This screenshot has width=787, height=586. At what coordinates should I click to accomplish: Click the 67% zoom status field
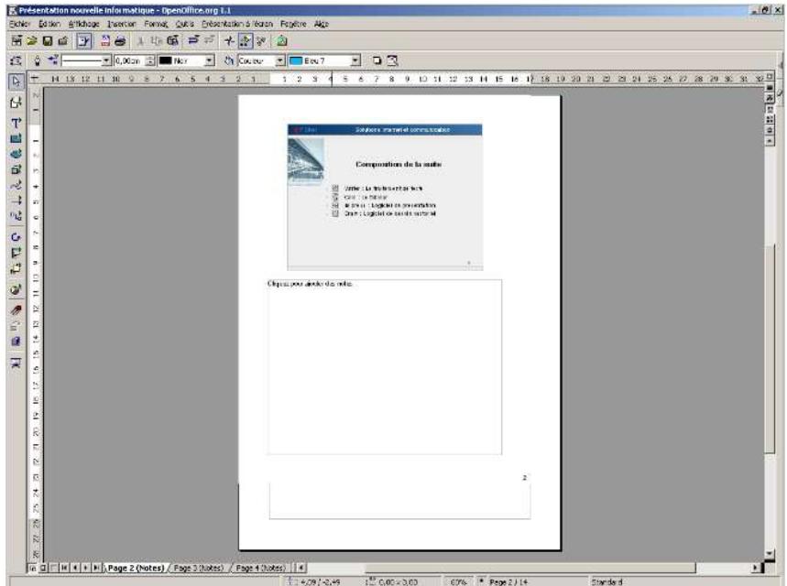pyautogui.click(x=458, y=582)
